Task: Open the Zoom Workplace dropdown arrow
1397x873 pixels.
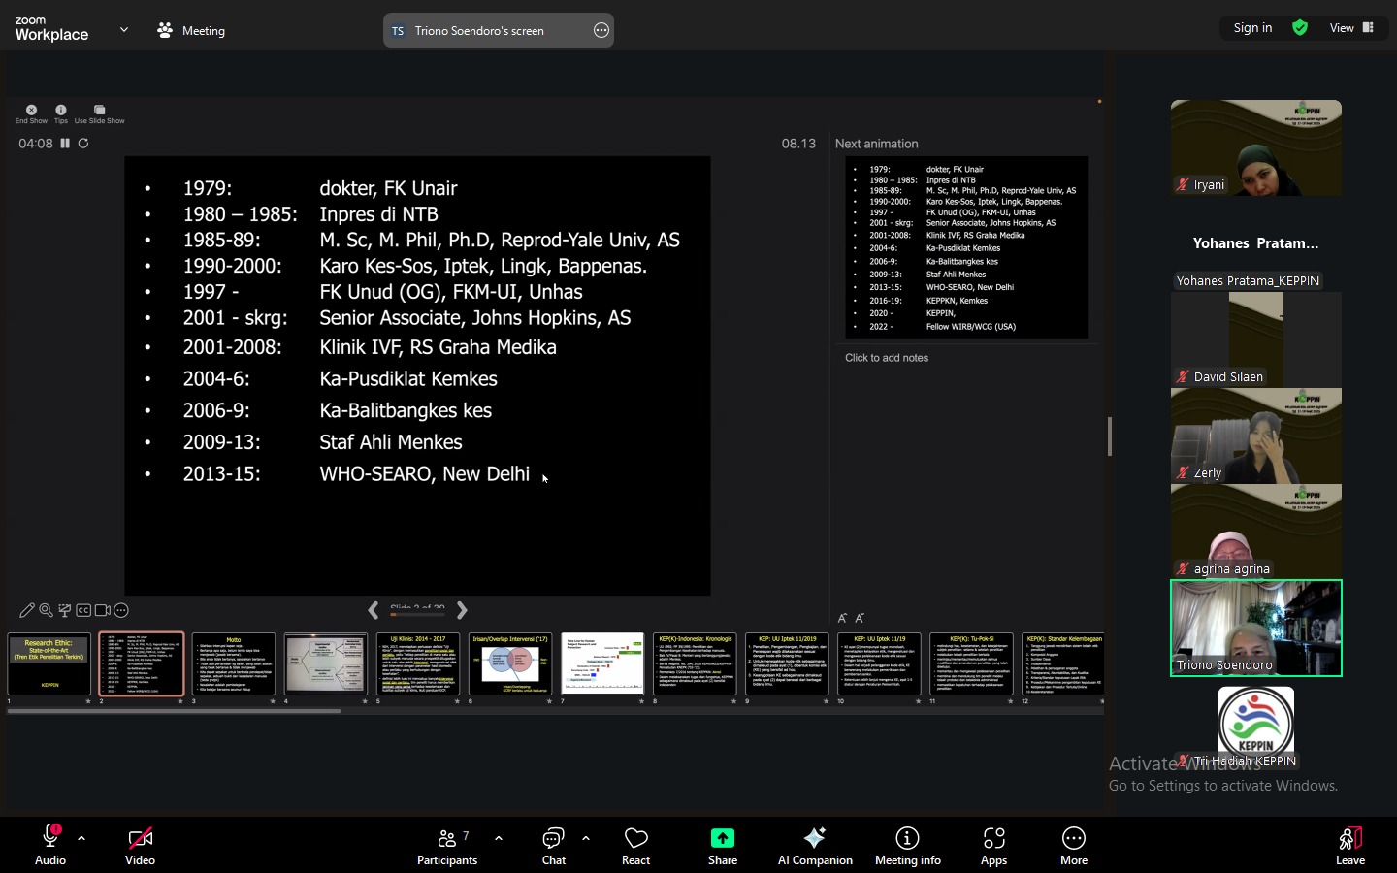Action: pos(124,30)
